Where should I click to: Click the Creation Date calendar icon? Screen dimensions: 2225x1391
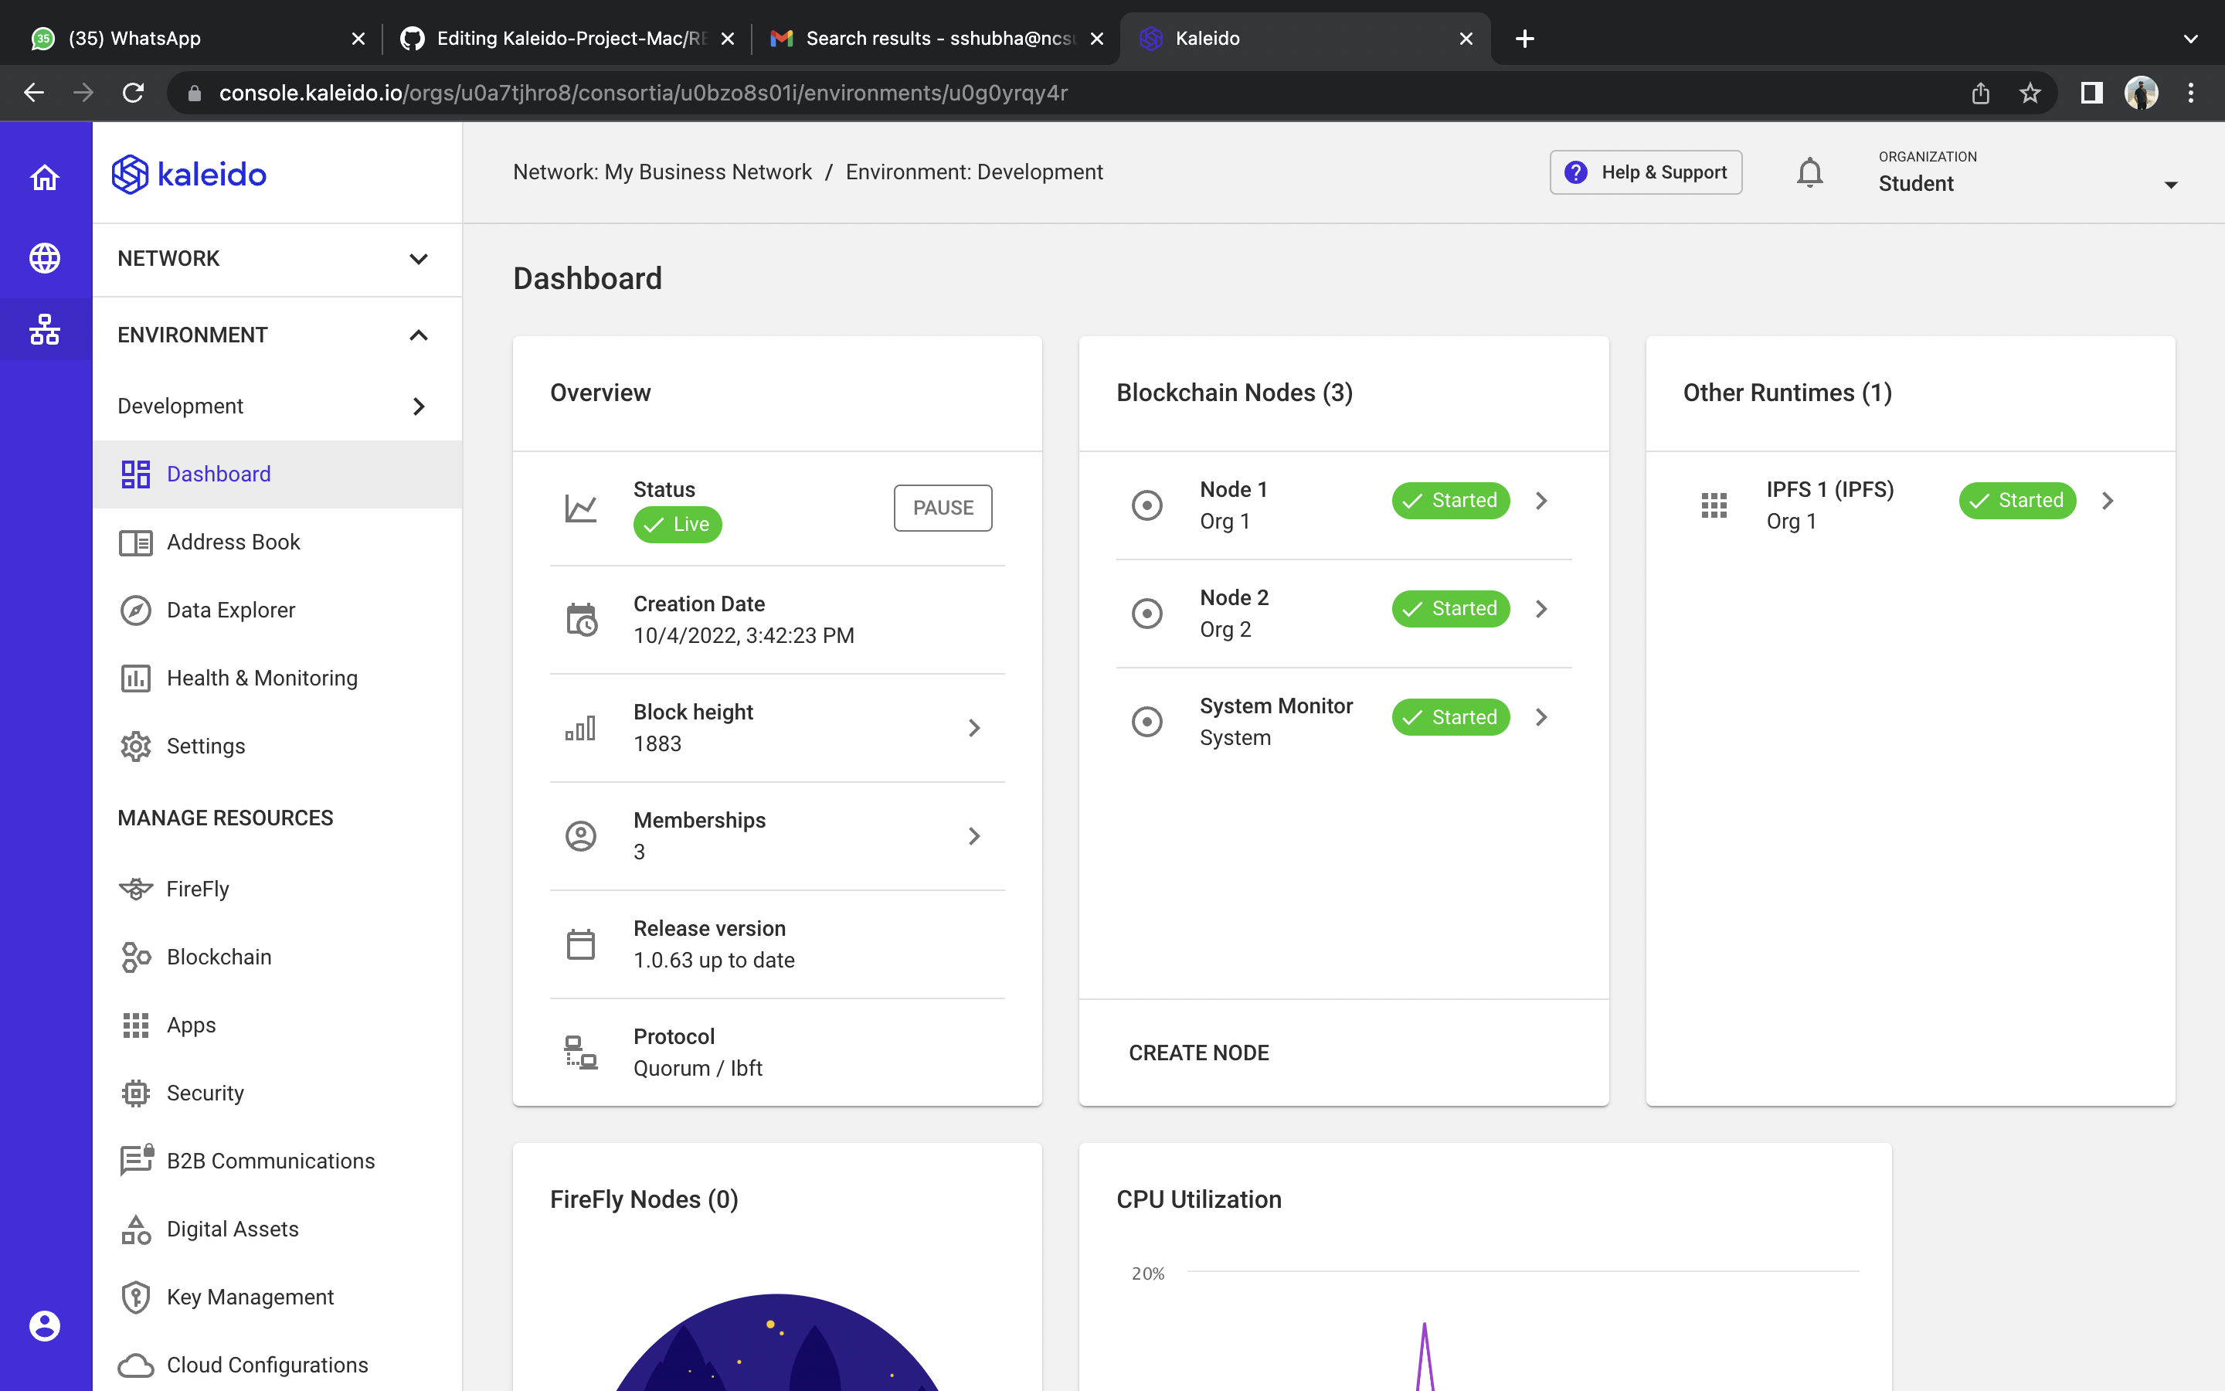click(x=580, y=620)
